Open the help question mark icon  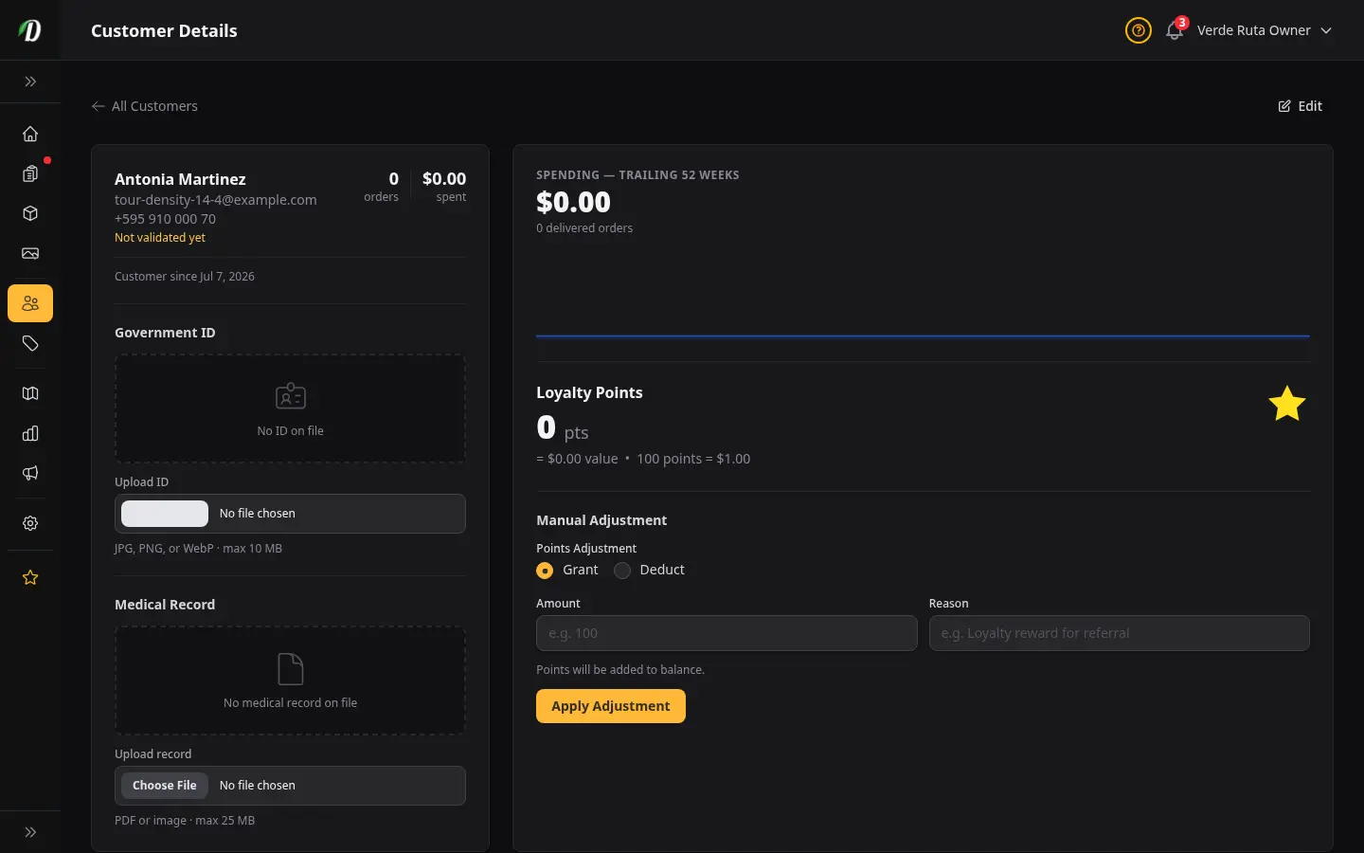pyautogui.click(x=1139, y=30)
